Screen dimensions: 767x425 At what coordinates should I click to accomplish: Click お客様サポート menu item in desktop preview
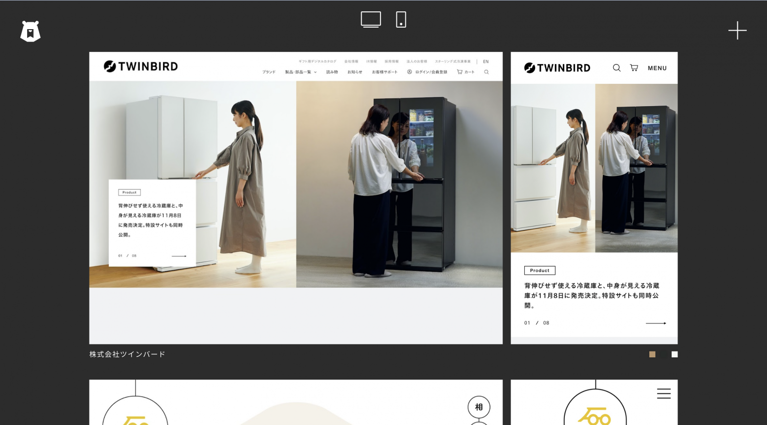pyautogui.click(x=384, y=72)
